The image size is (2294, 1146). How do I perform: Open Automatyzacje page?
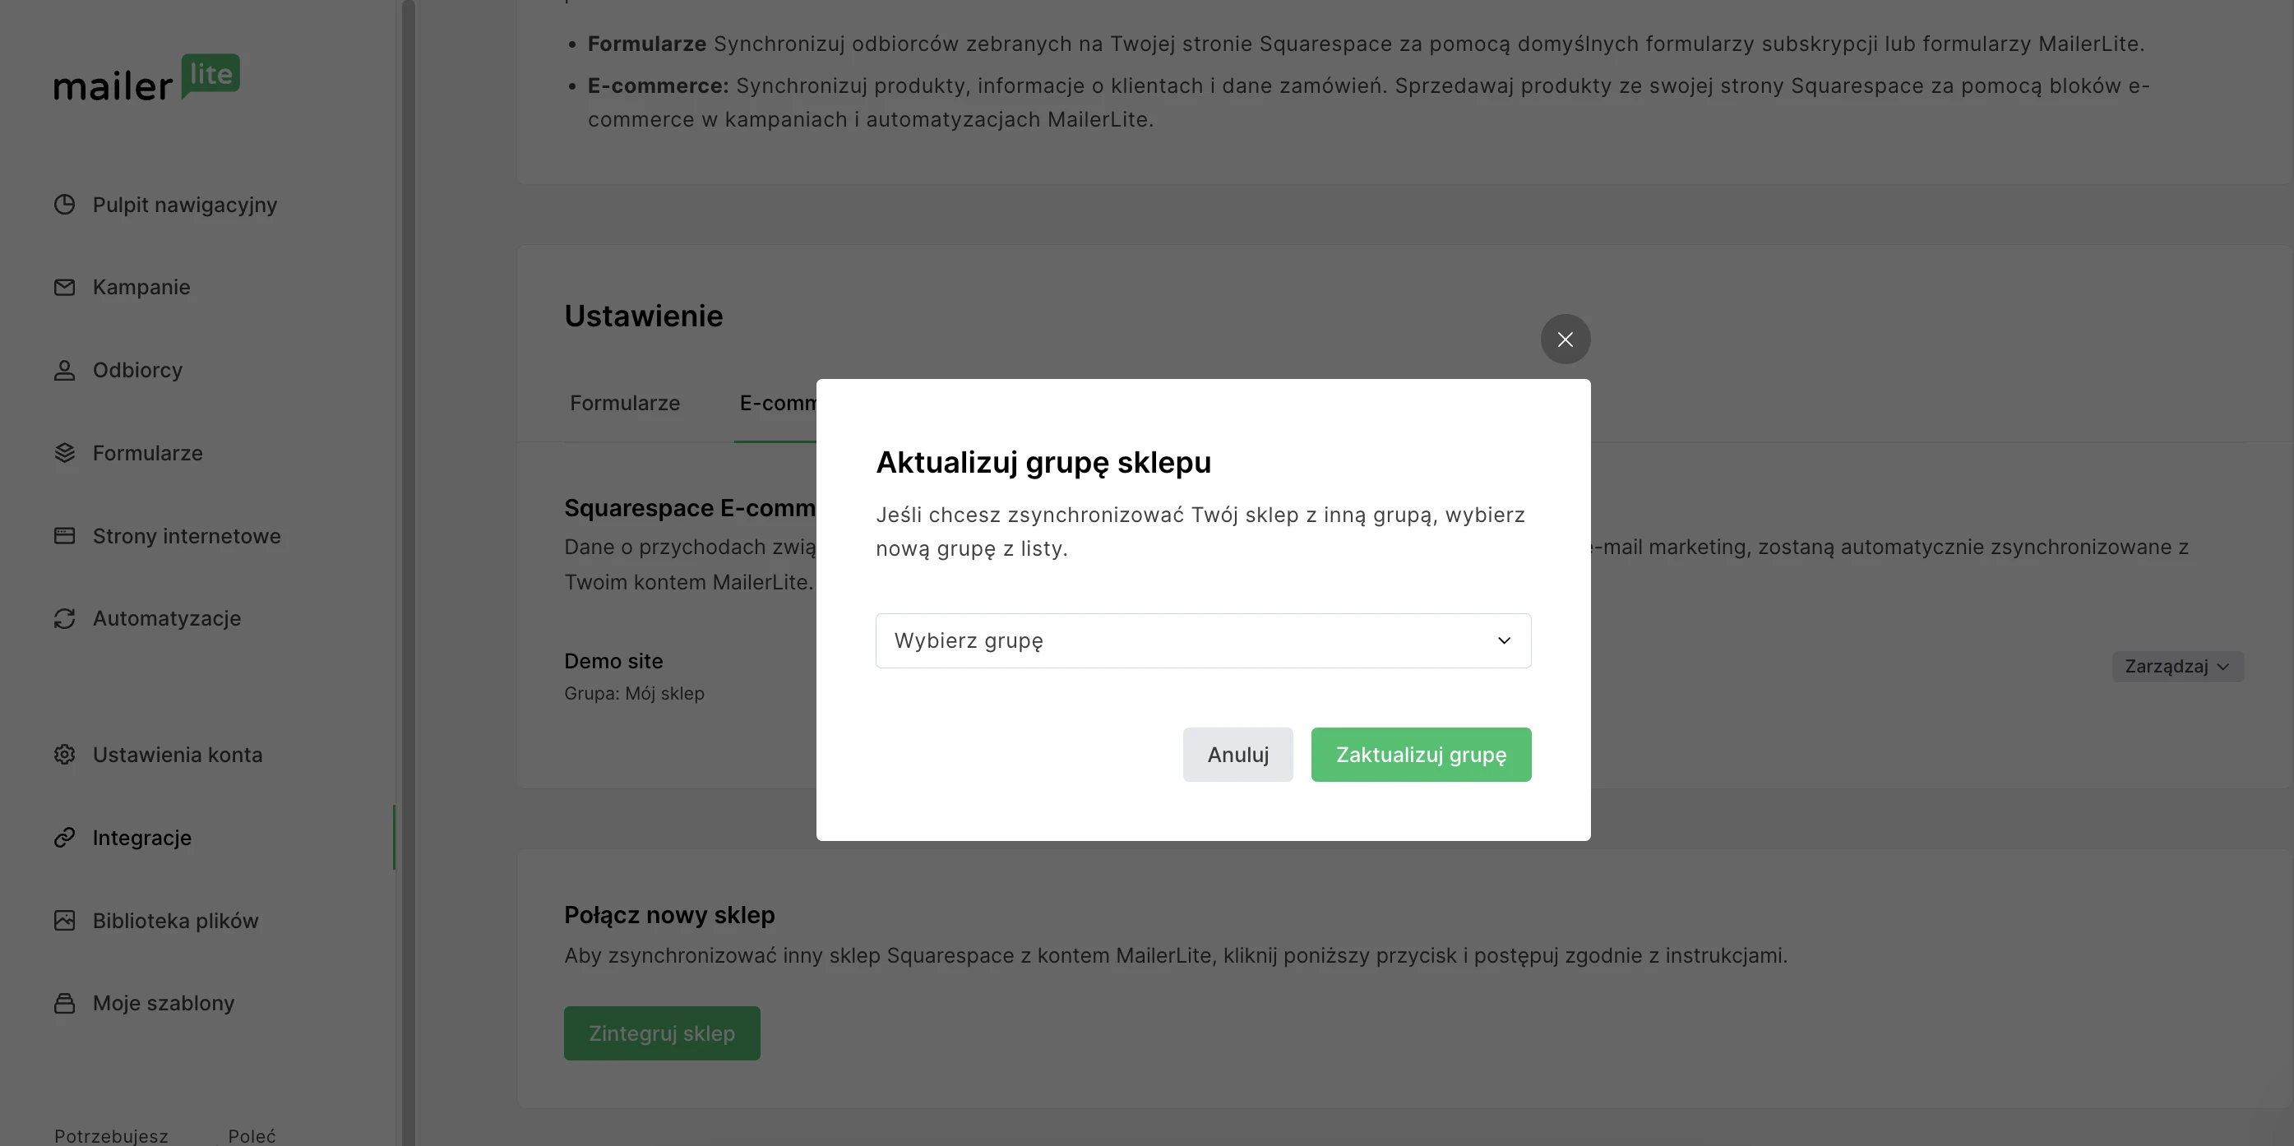click(x=167, y=619)
